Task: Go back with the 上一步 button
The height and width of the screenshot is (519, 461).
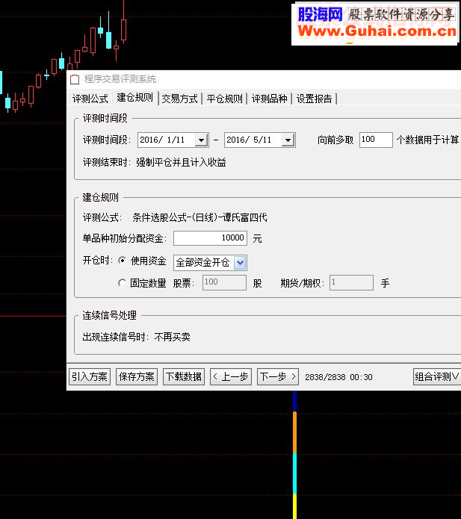Action: tap(231, 376)
